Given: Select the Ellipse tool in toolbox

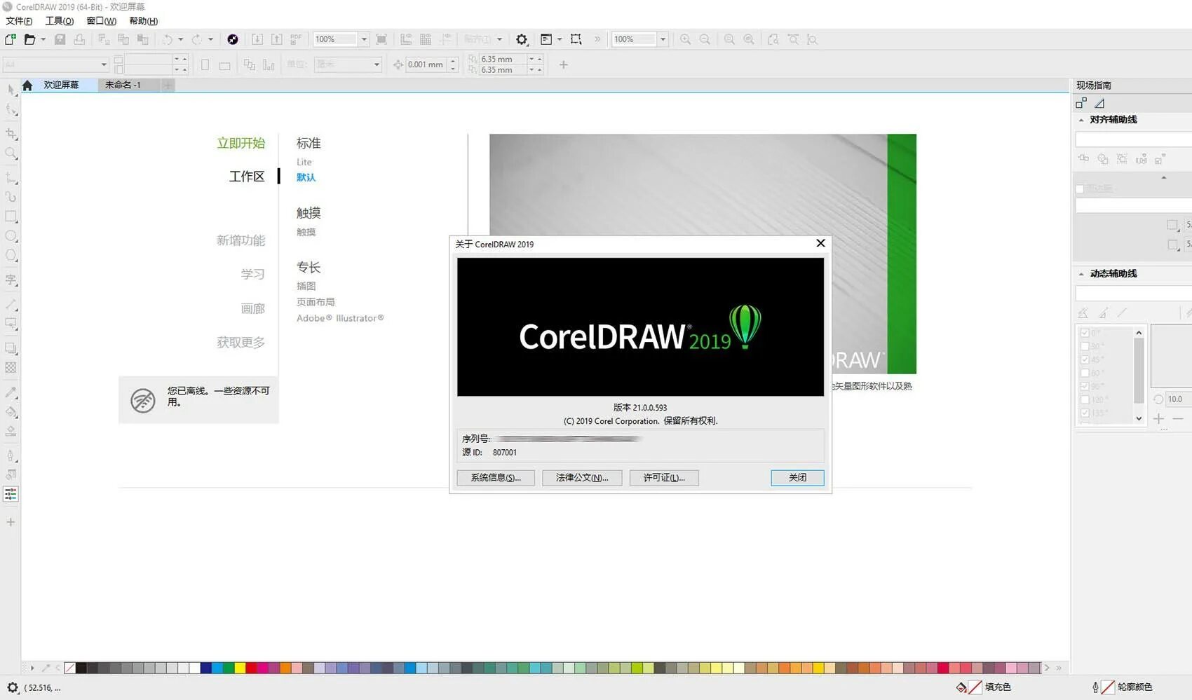Looking at the screenshot, I should [11, 236].
